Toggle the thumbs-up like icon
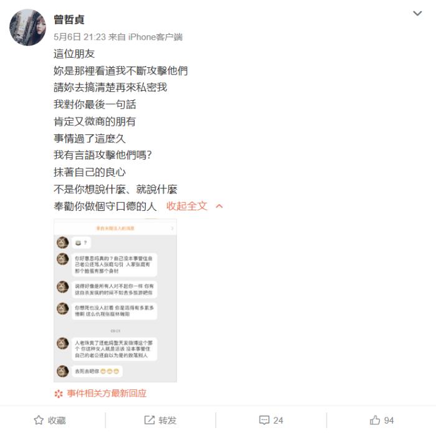The image size is (436, 433). click(375, 420)
